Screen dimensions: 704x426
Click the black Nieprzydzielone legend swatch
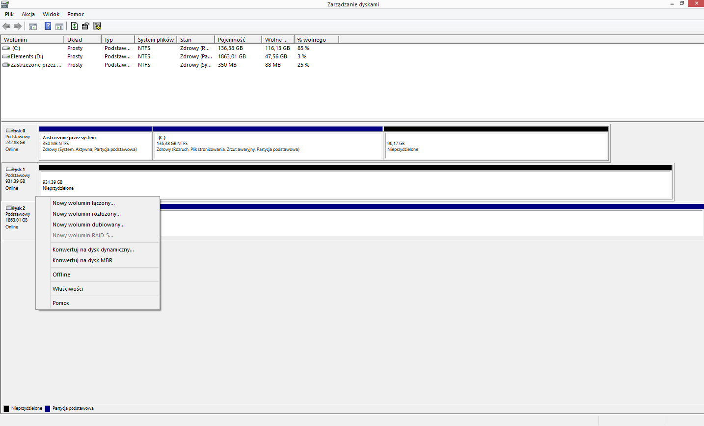[x=6, y=408]
